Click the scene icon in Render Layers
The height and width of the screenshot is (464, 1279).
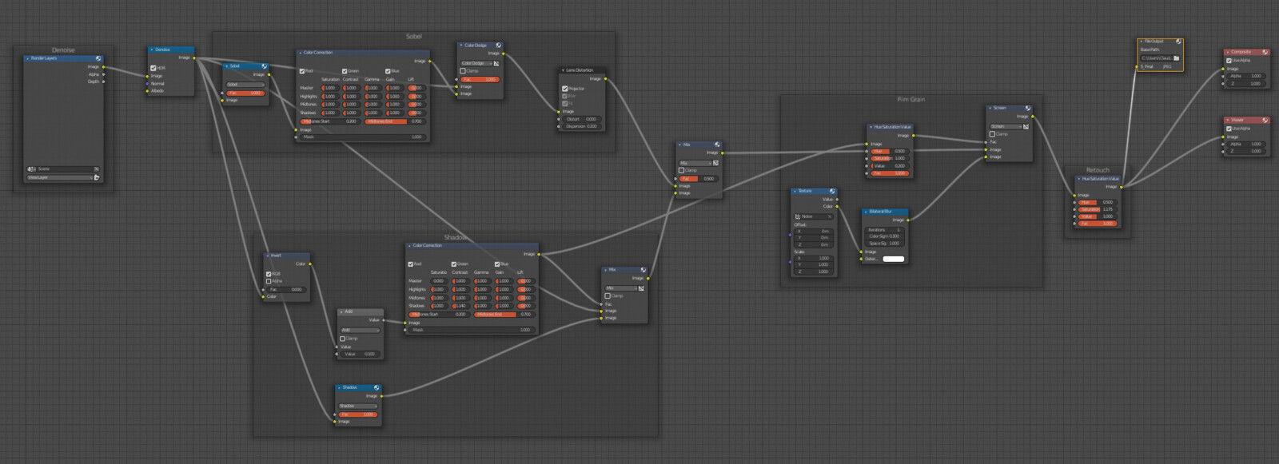pos(32,169)
